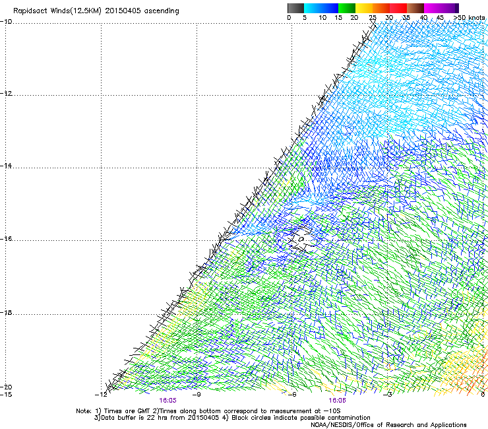This screenshot has height=429, width=488.
Task: Click the '10' legend scale label
Action: 322,17
